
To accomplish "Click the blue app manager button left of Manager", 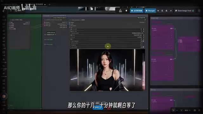I will point(137,11).
